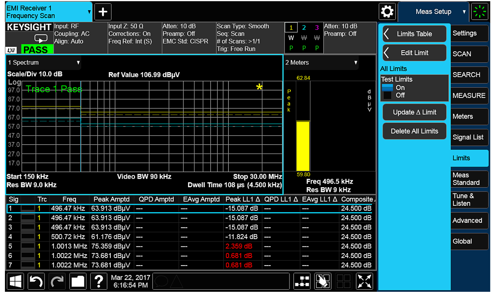Open the Tune & Listen tab

469,200
